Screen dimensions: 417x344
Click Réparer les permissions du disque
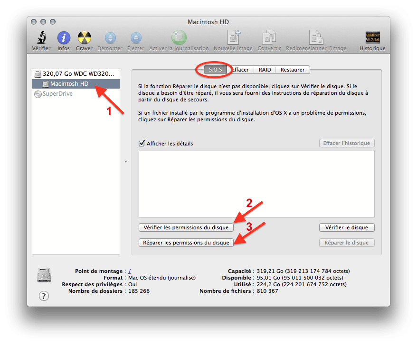tap(186, 243)
